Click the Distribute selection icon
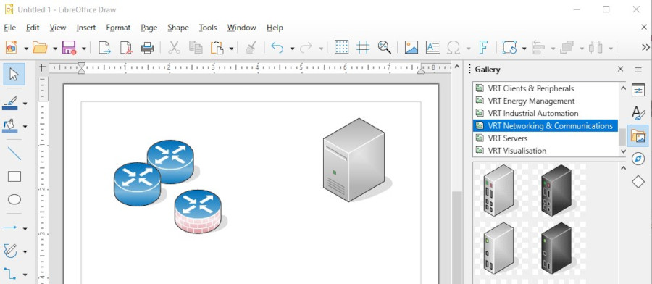Viewport: 652px width, 284px height. [596, 47]
